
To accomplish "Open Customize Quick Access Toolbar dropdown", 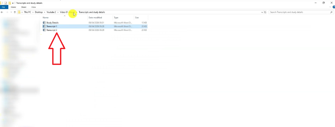I will [x=13, y=3].
